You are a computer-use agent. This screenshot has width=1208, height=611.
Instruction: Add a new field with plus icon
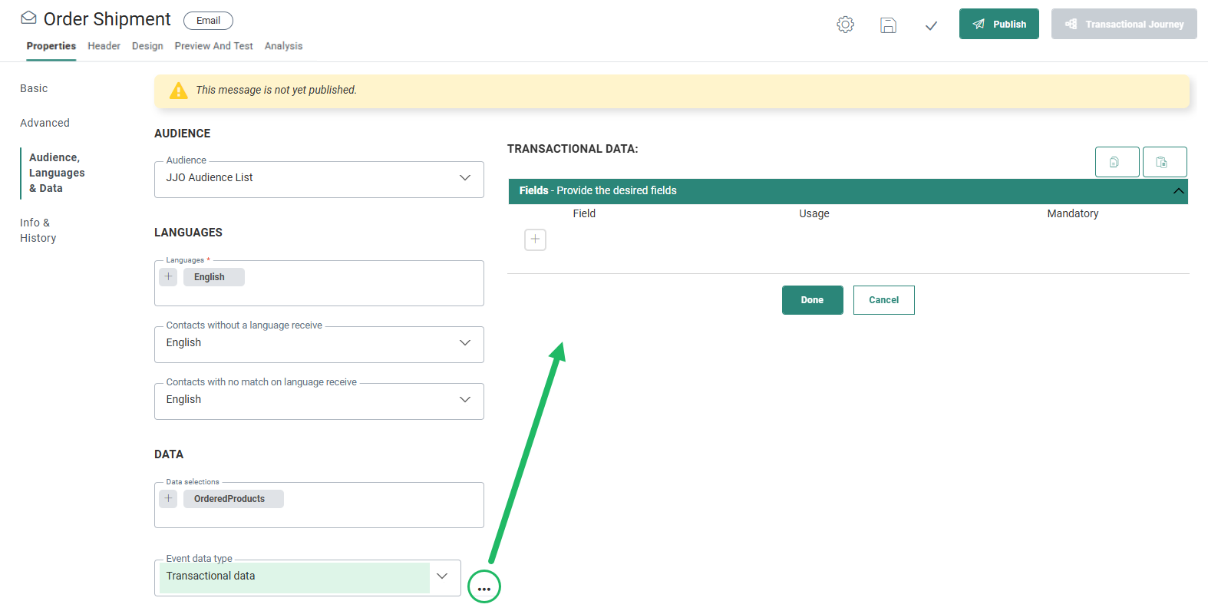point(535,239)
